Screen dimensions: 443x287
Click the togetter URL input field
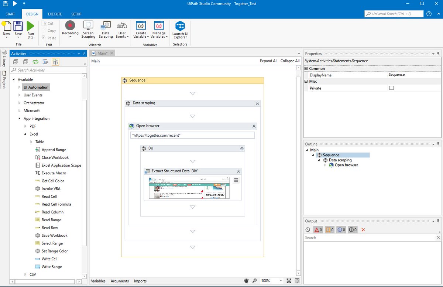[193, 136]
